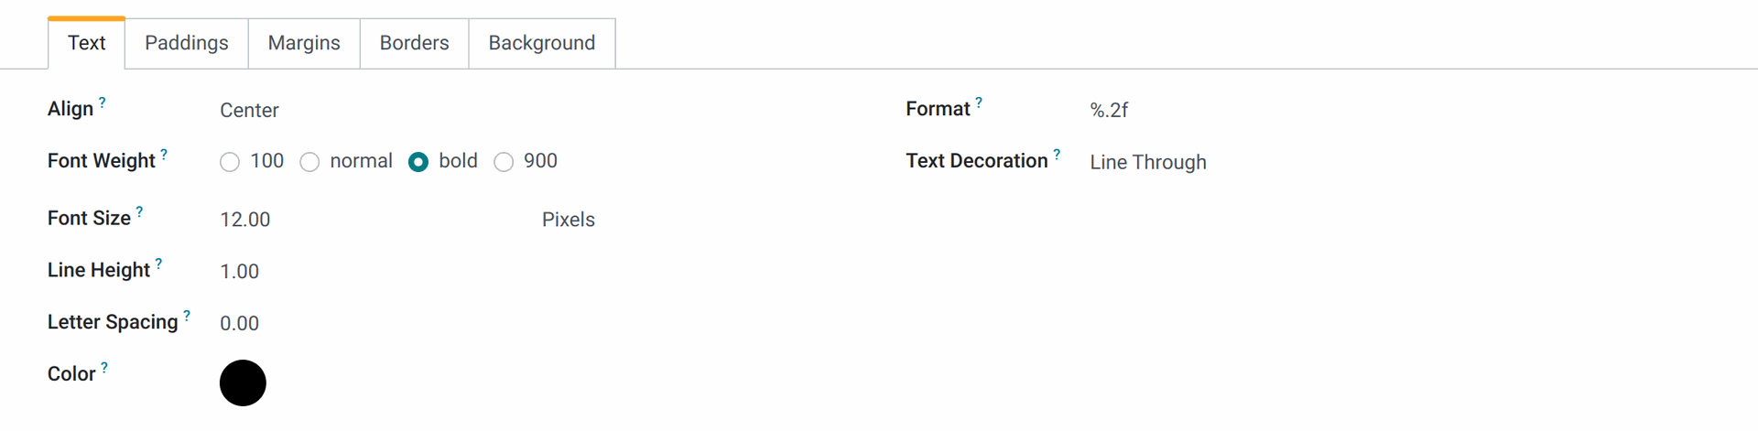1758x431 pixels.
Task: Click the Format help question mark
Action: (x=979, y=103)
